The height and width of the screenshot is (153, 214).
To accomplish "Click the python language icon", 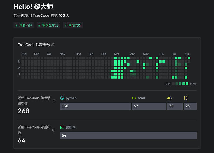I will point(62,98).
